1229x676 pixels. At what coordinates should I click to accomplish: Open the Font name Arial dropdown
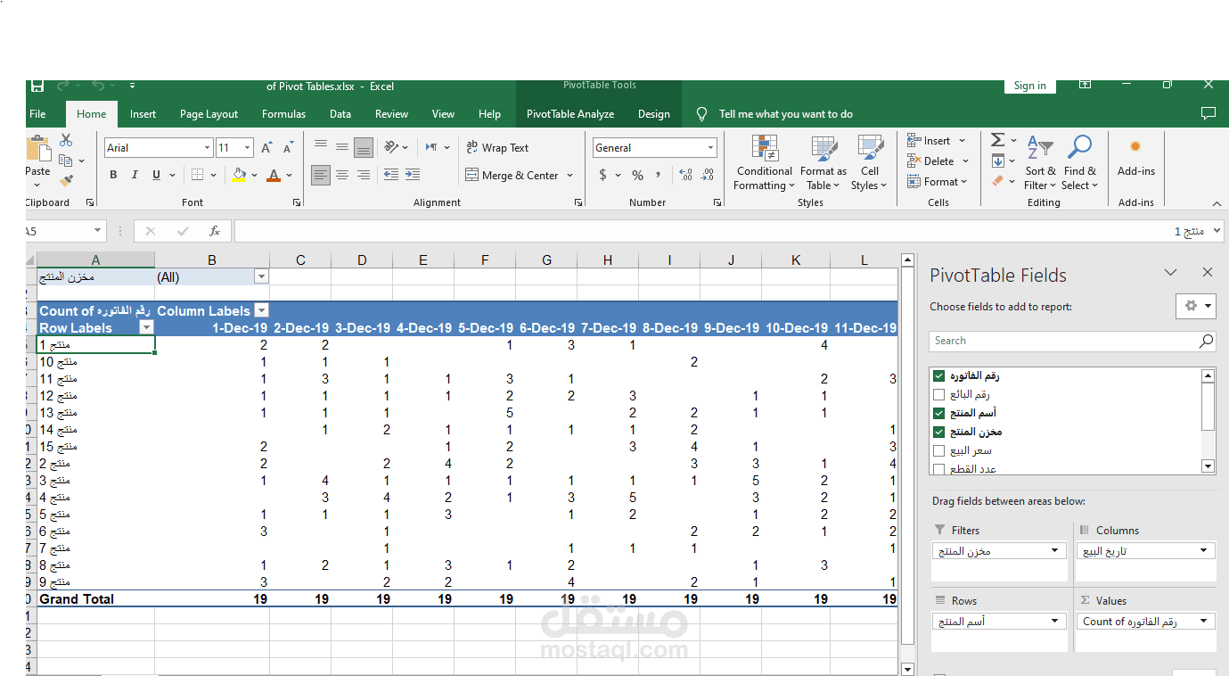click(x=207, y=148)
